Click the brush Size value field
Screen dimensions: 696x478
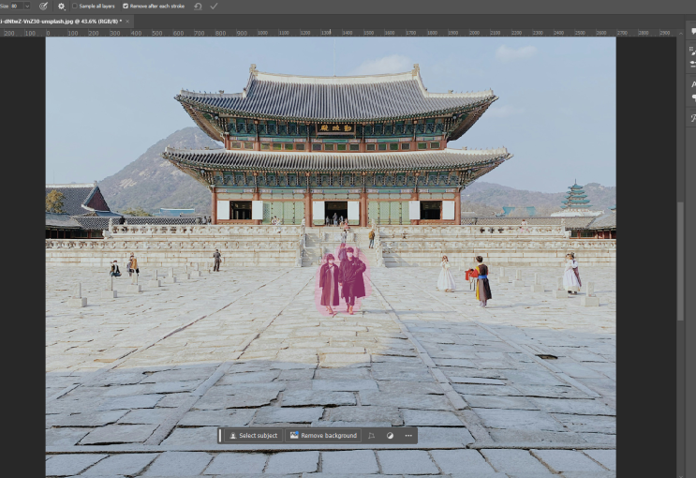coord(17,6)
